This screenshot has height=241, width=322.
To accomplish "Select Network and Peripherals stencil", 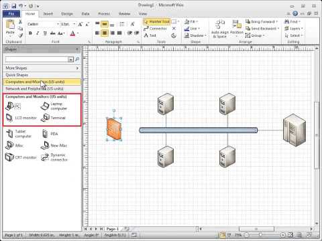I will pos(42,89).
